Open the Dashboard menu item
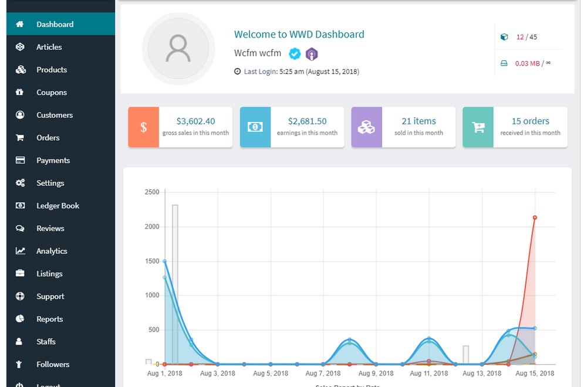The height and width of the screenshot is (387, 587). [x=60, y=24]
